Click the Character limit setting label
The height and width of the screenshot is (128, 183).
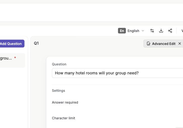[x=63, y=118]
